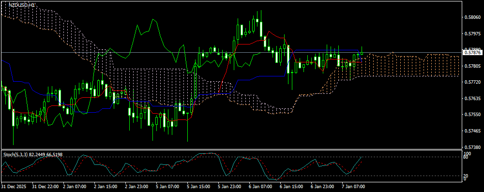Click the 31 Dec 22:00 time label
This screenshot has width=484, height=192.
click(x=45, y=187)
